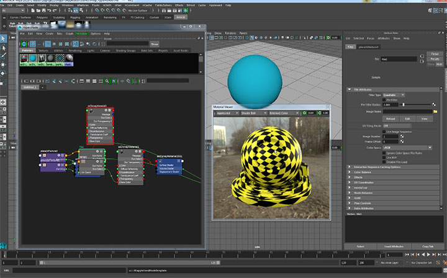Click the open scene folder icon in main toolbar
This screenshot has height=278, width=447.
click(38, 11)
